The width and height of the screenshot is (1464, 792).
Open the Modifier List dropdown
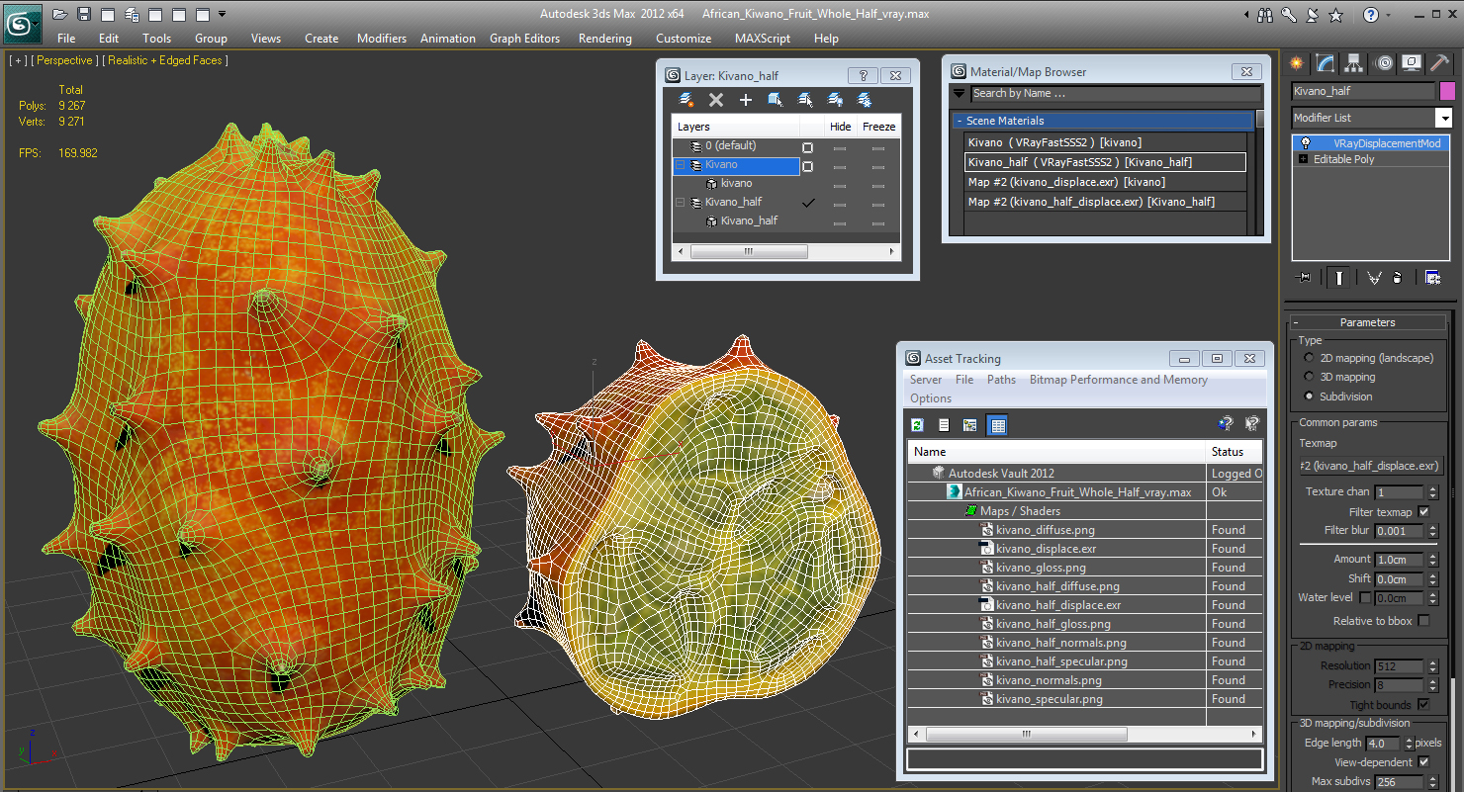pos(1443,118)
